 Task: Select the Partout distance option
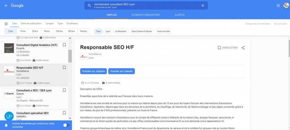[x=84, y=31]
